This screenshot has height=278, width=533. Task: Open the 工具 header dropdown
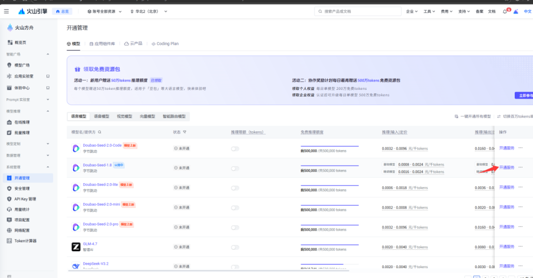pos(429,11)
